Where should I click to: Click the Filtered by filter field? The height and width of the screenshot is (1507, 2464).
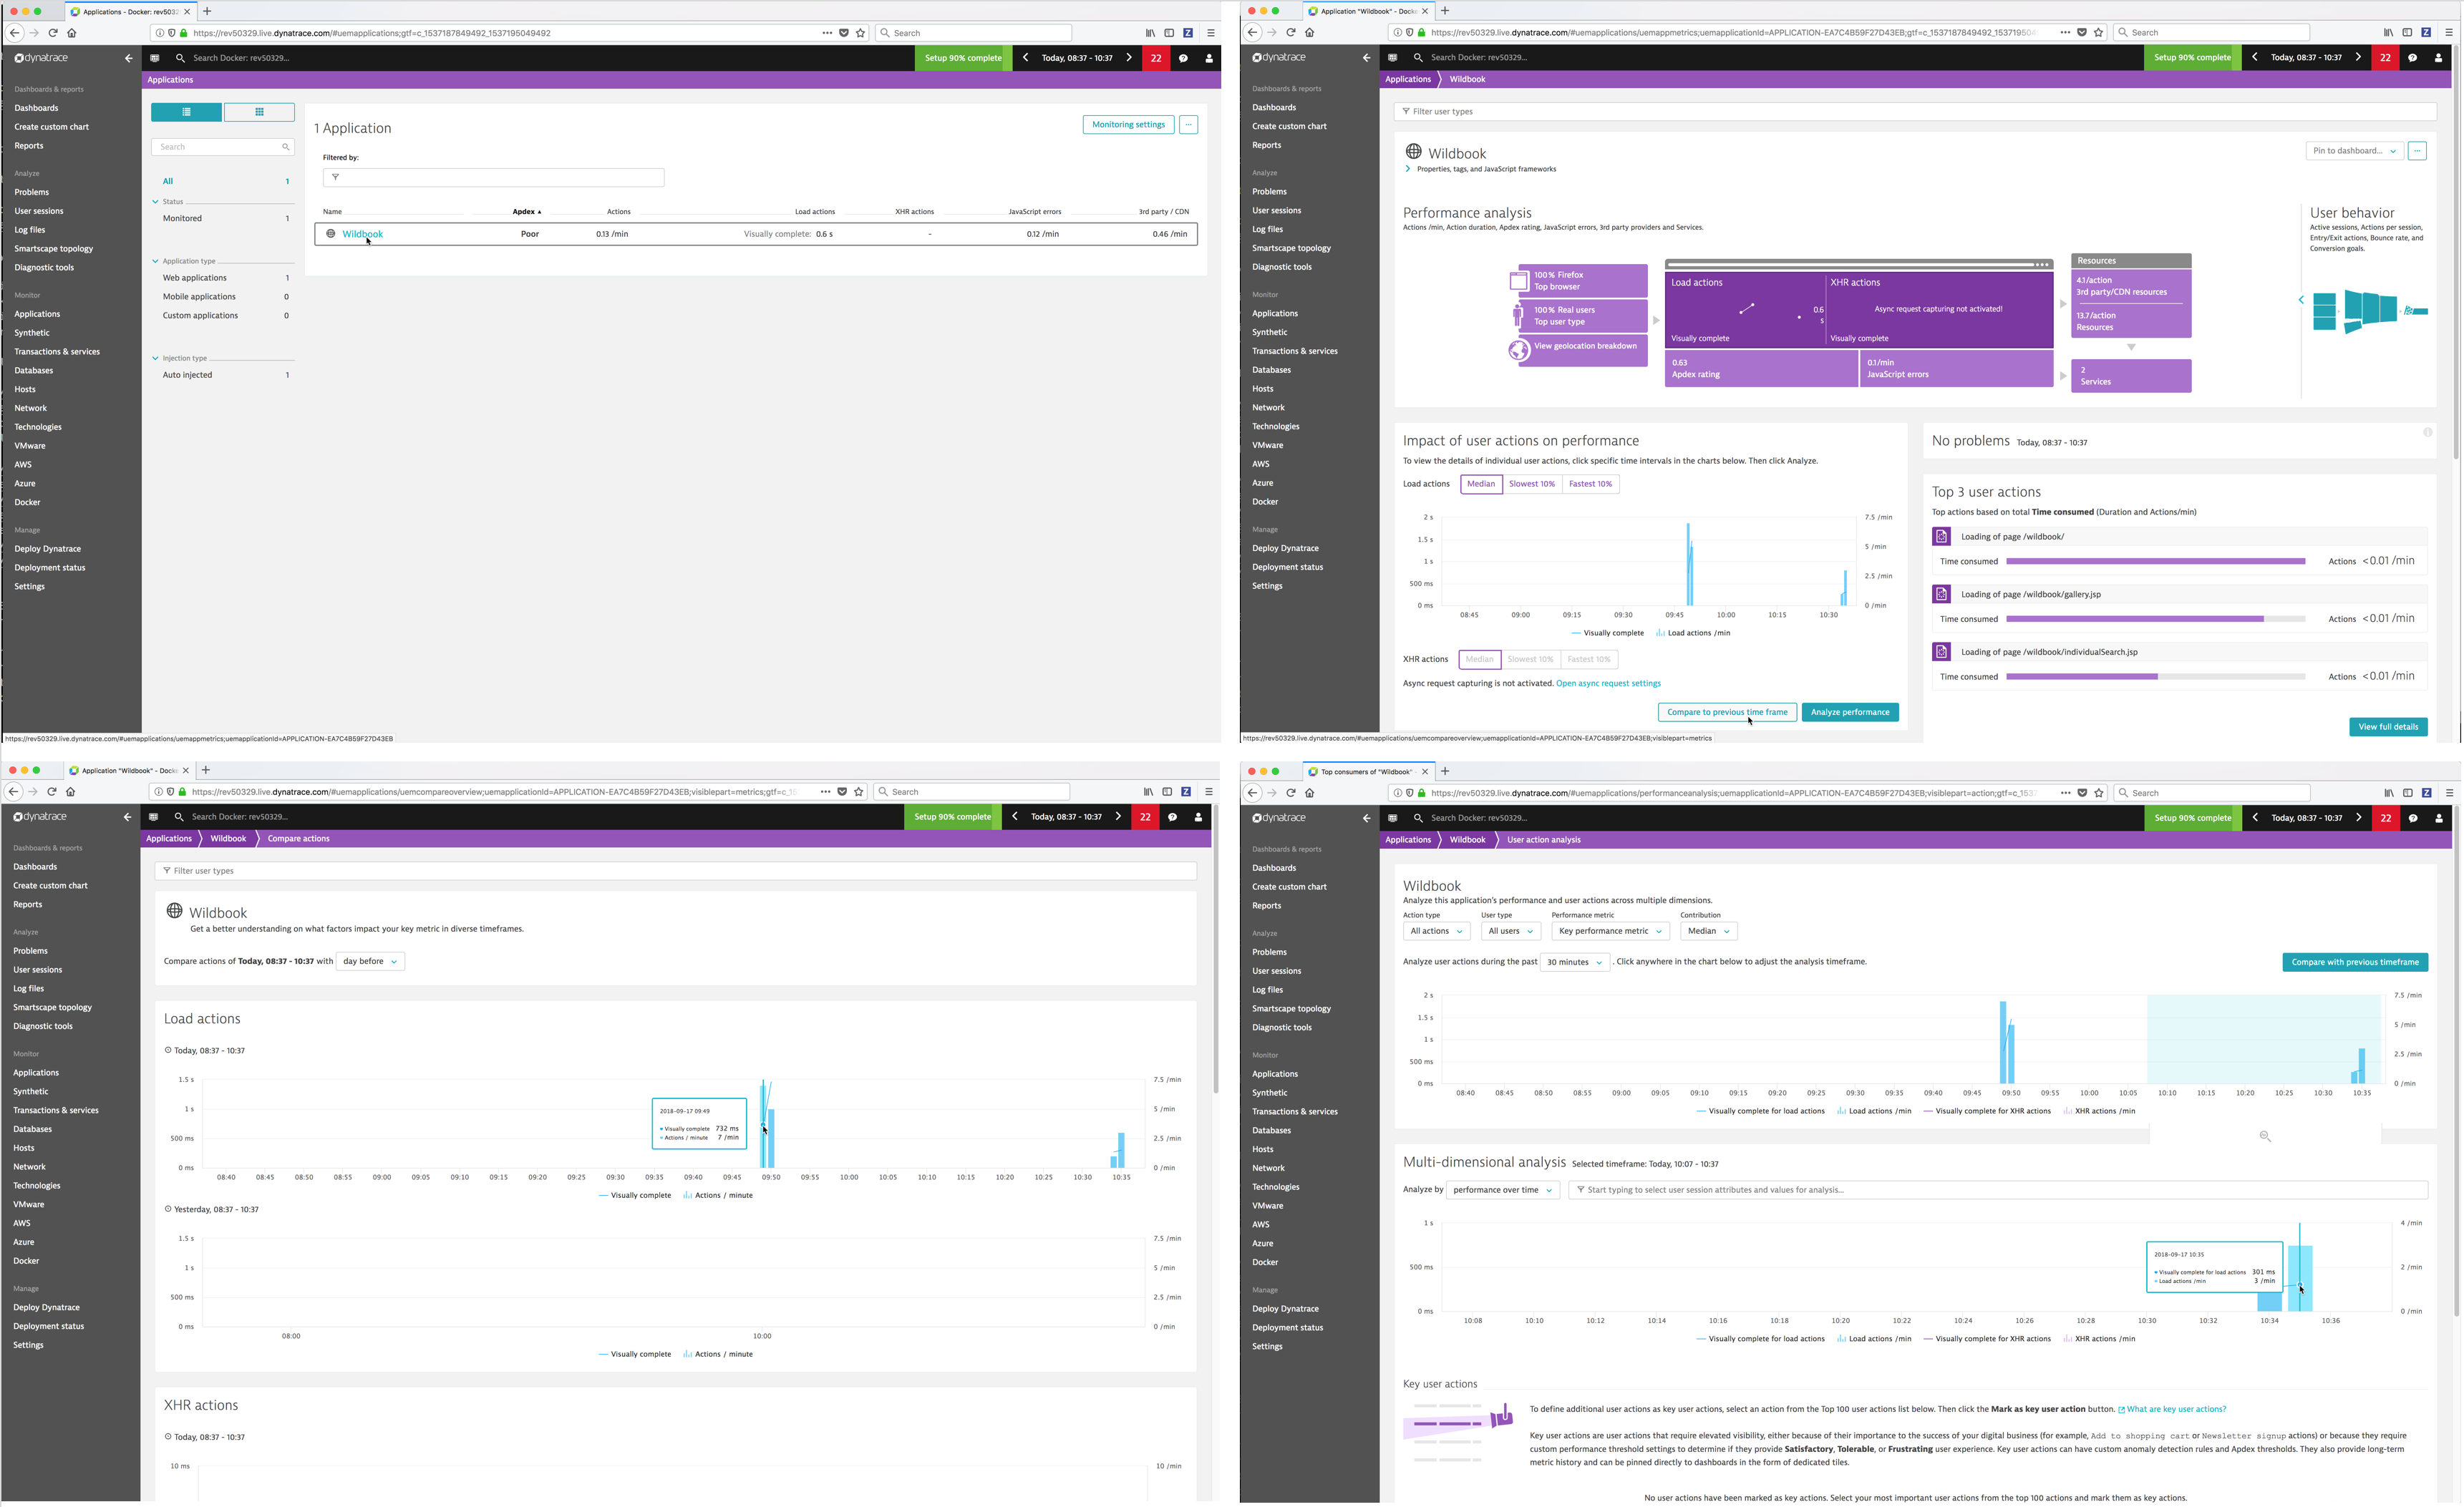pyautogui.click(x=493, y=177)
